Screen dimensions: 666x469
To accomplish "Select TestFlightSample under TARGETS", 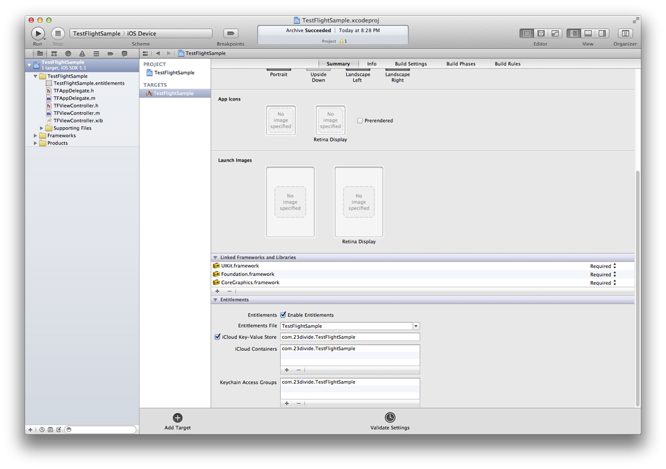I will point(175,94).
